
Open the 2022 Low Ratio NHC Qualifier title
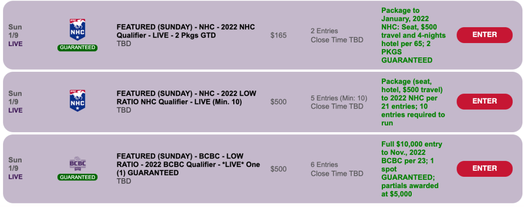pos(186,97)
